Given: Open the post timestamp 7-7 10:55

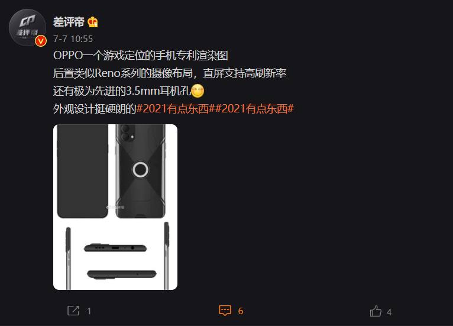Looking at the screenshot, I should pyautogui.click(x=73, y=38).
